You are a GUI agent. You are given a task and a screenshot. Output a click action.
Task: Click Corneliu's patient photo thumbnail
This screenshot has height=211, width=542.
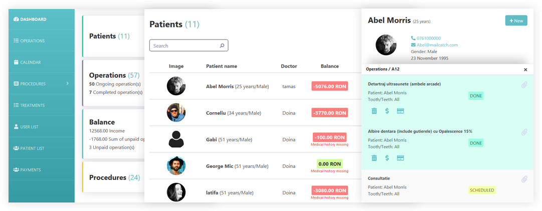point(176,113)
